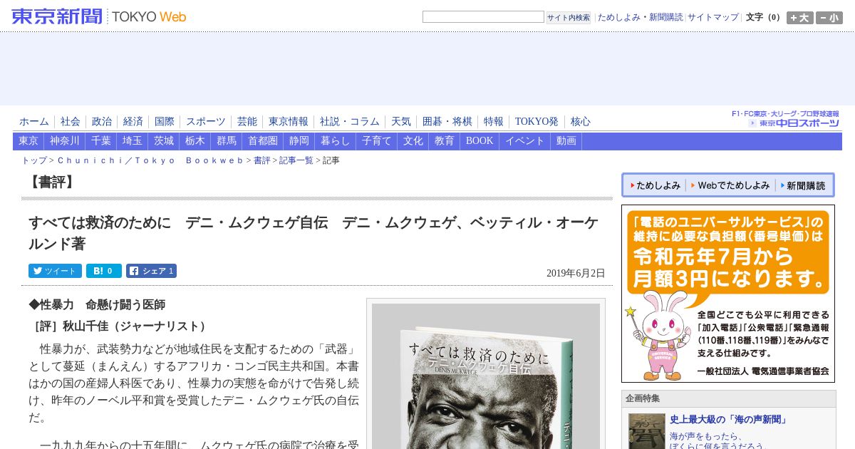
Task: Select the 文化 tab
Action: 413,141
